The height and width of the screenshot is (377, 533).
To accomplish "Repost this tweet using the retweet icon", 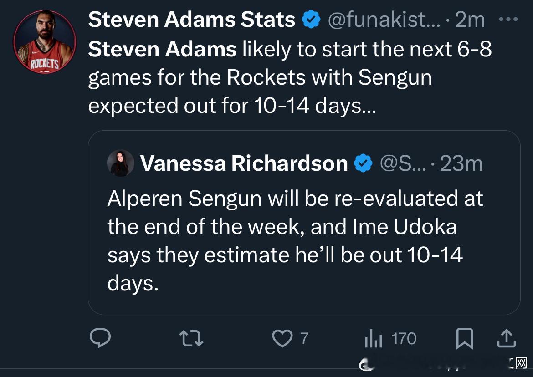I will (x=191, y=339).
